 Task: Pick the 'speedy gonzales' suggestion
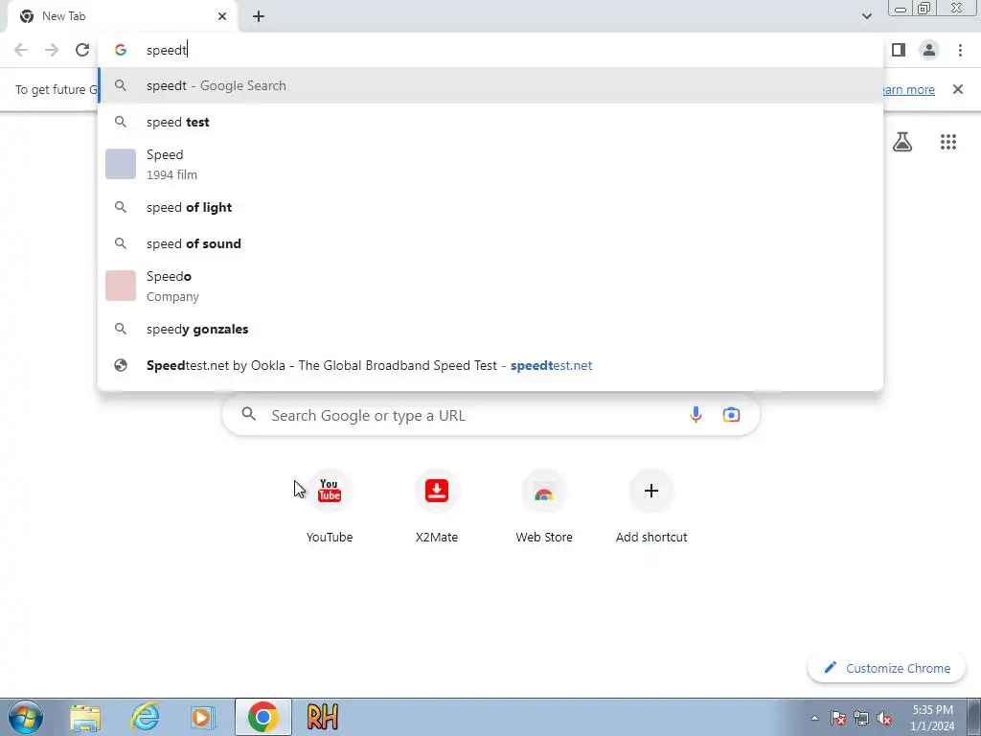click(x=490, y=330)
